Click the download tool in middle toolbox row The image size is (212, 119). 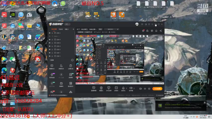coord(61,76)
